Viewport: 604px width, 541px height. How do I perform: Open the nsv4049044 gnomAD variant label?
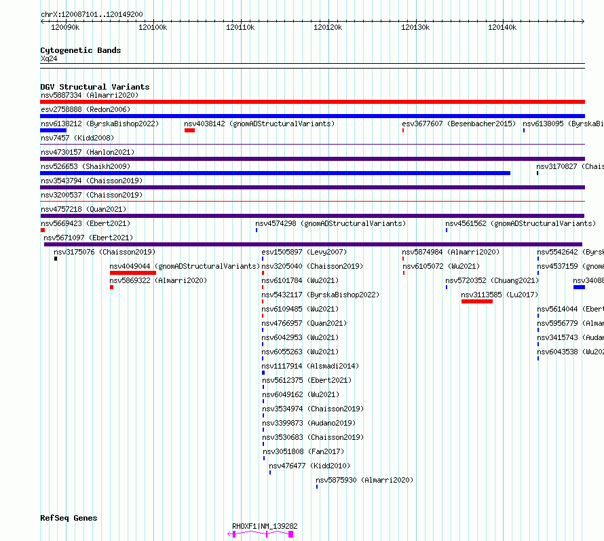click(x=185, y=266)
